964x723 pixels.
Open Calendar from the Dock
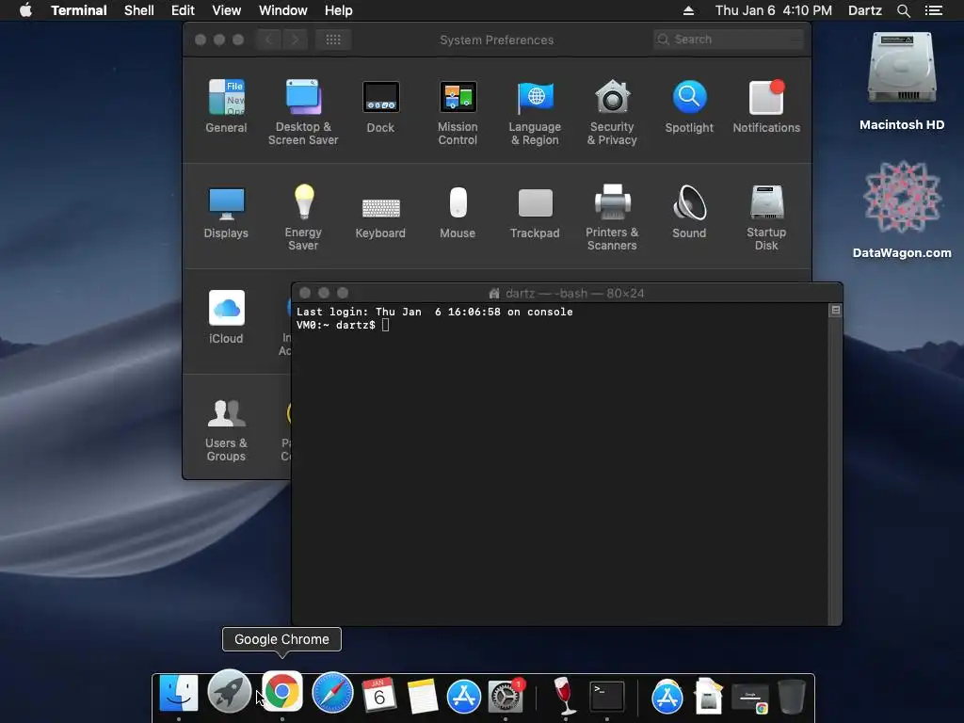(x=378, y=695)
